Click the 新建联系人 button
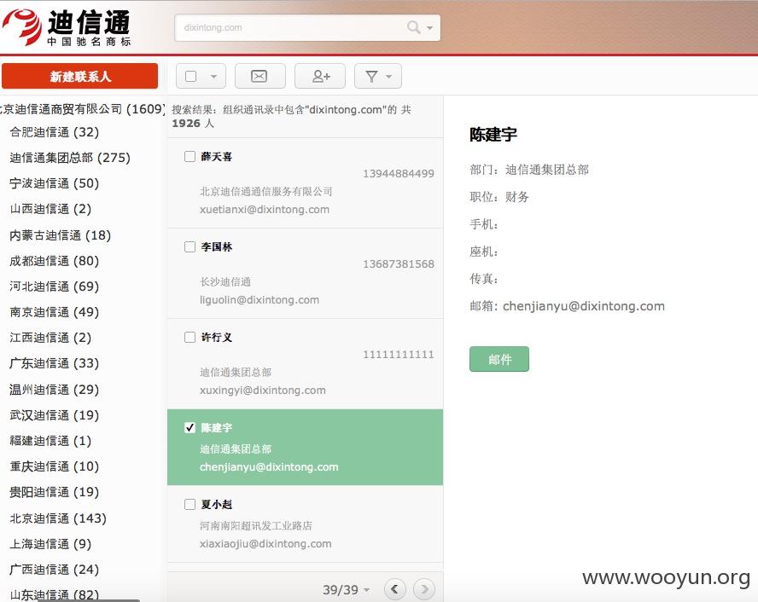This screenshot has width=758, height=602. pyautogui.click(x=79, y=76)
